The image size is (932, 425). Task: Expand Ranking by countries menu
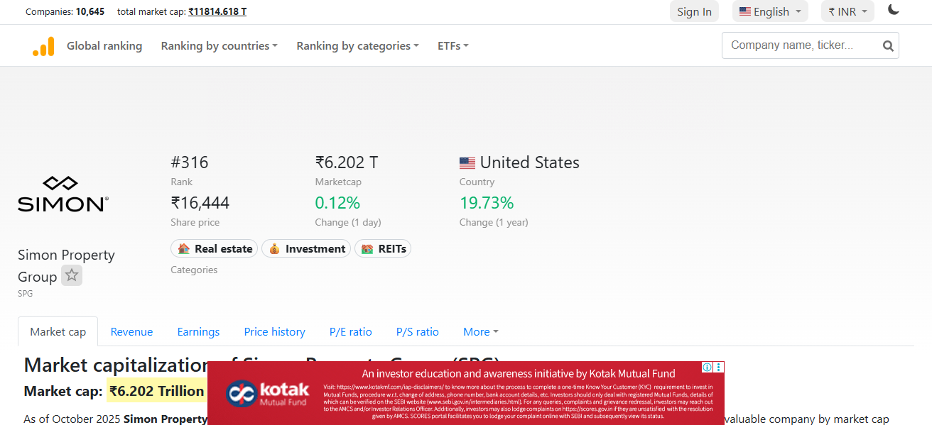pos(219,46)
